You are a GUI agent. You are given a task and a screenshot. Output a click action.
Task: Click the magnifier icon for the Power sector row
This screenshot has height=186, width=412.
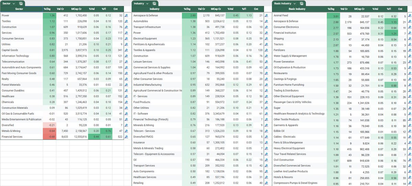126,15
